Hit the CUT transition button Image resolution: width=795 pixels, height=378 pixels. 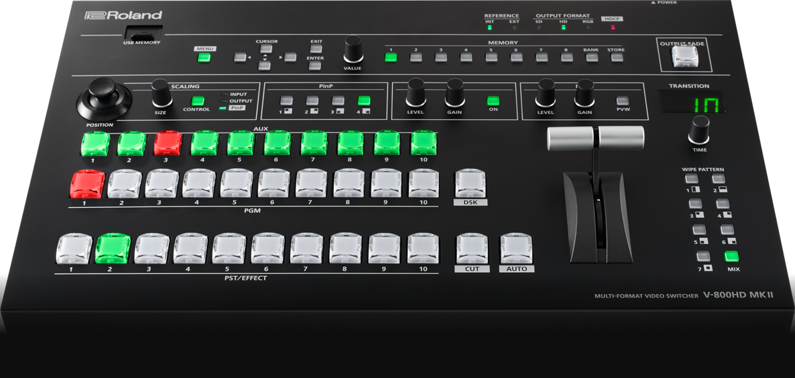[x=472, y=249]
